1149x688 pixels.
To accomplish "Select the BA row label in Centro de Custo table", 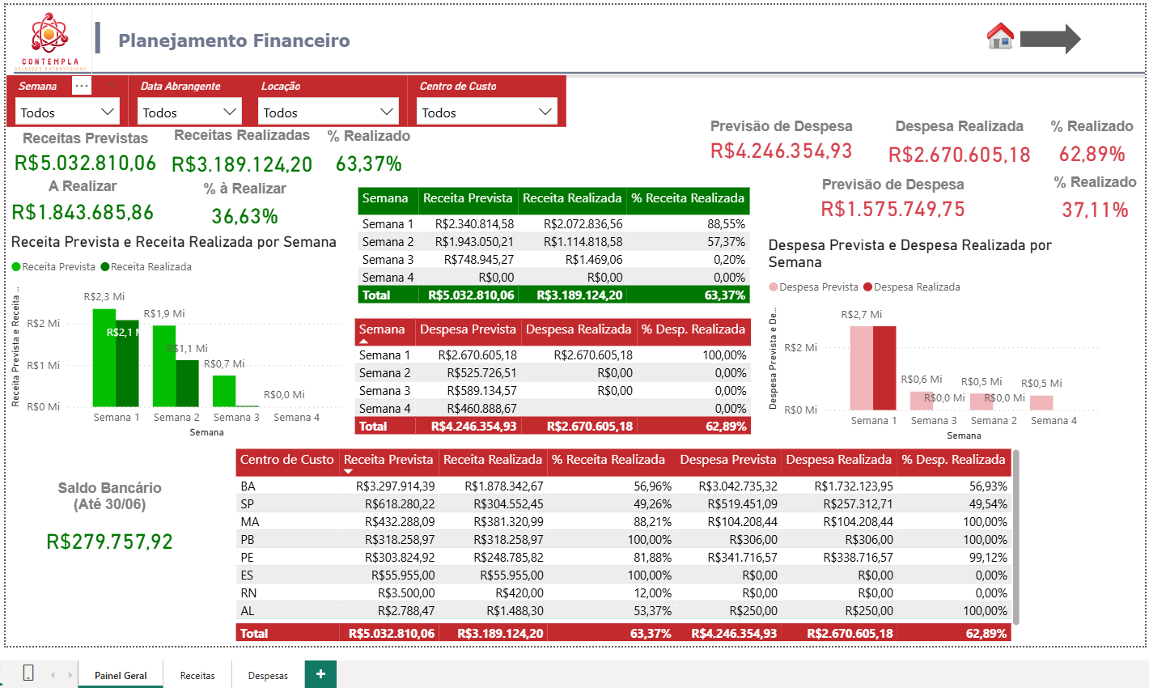I will click(248, 486).
